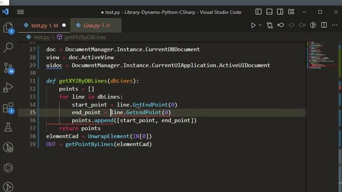This screenshot has height=192, width=342.
Task: Expand the run button dropdown arrow
Action: tap(260, 25)
